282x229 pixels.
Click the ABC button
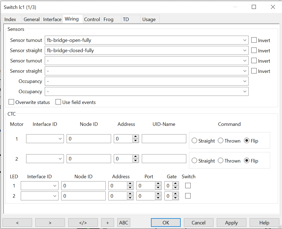pos(123,222)
